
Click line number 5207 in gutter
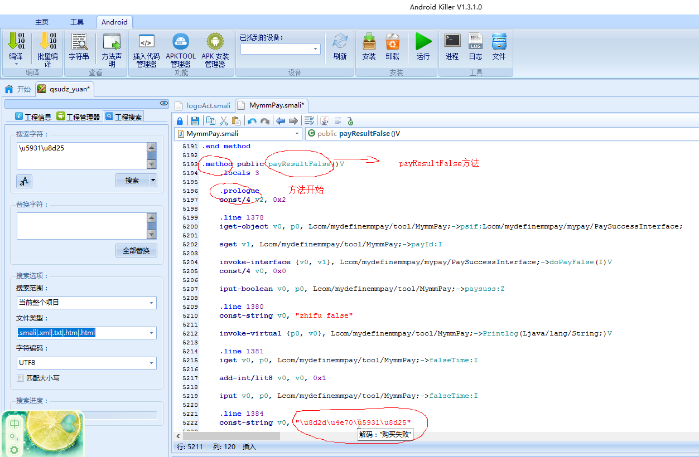point(190,289)
